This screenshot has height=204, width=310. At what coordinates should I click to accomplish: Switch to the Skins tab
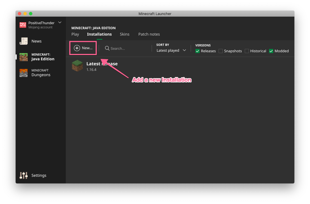(125, 34)
